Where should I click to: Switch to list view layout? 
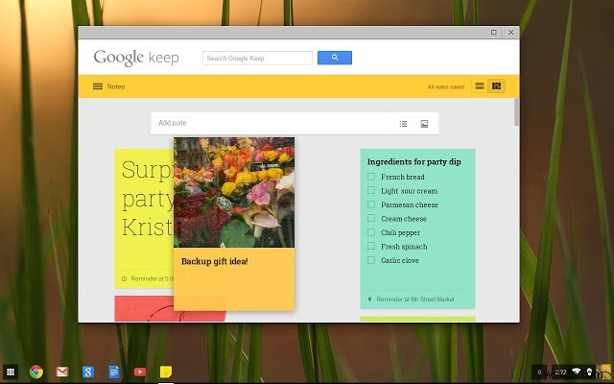[480, 86]
